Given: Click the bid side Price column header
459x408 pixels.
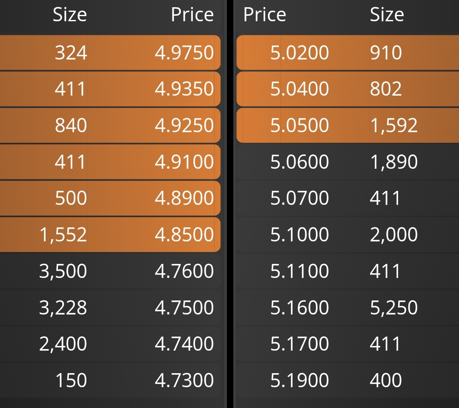Looking at the screenshot, I should 192,14.
